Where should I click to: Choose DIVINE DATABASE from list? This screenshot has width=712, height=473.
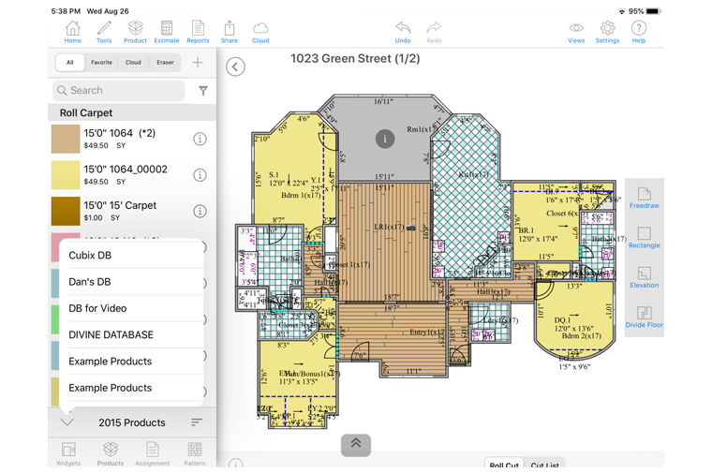(111, 334)
